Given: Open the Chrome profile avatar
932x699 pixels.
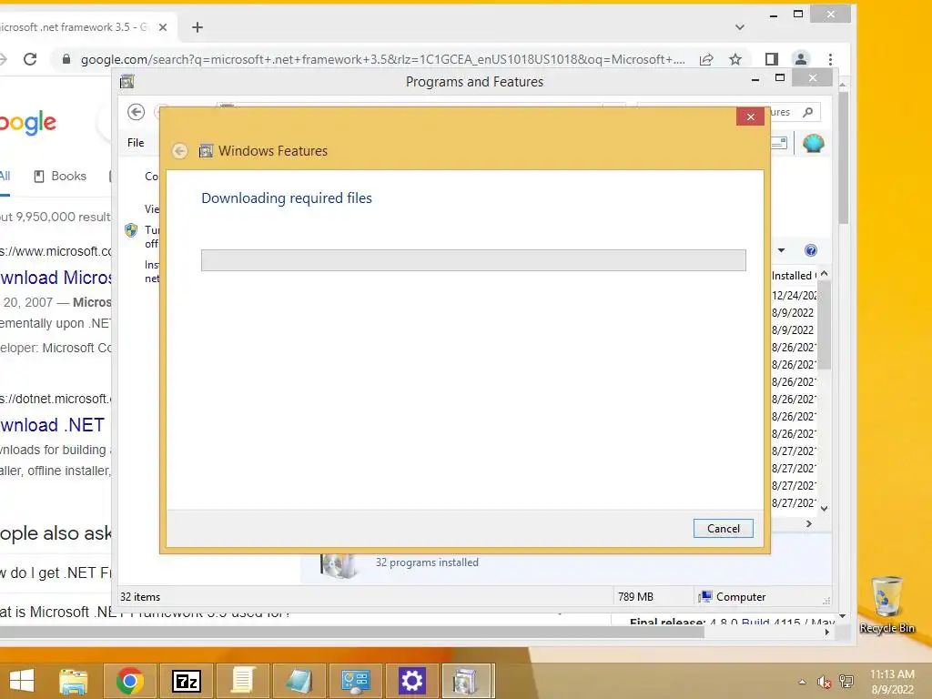Looking at the screenshot, I should [x=801, y=59].
